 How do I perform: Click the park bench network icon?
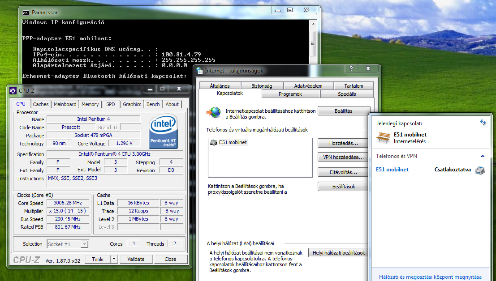tap(383, 138)
